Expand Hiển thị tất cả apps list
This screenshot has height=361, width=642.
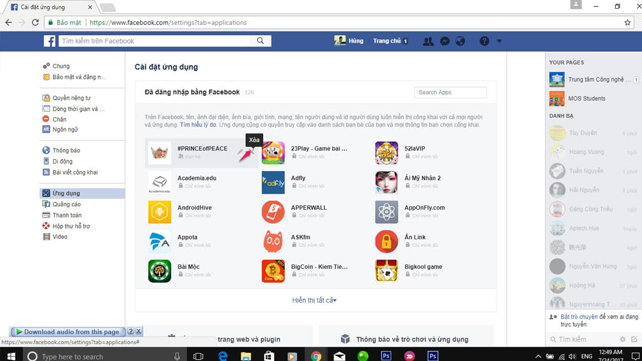tap(315, 300)
